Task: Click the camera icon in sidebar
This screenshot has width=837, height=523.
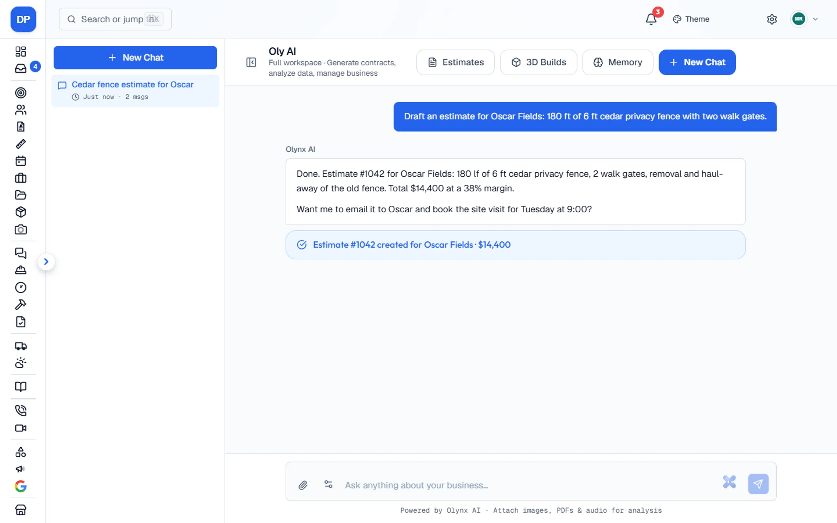Action: (x=21, y=229)
